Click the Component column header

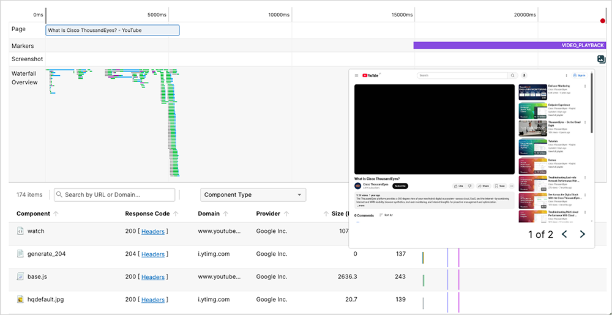[33, 213]
